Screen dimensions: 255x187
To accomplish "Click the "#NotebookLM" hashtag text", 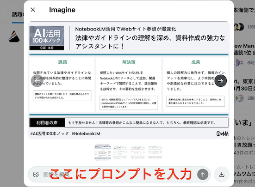I will [86, 133].
